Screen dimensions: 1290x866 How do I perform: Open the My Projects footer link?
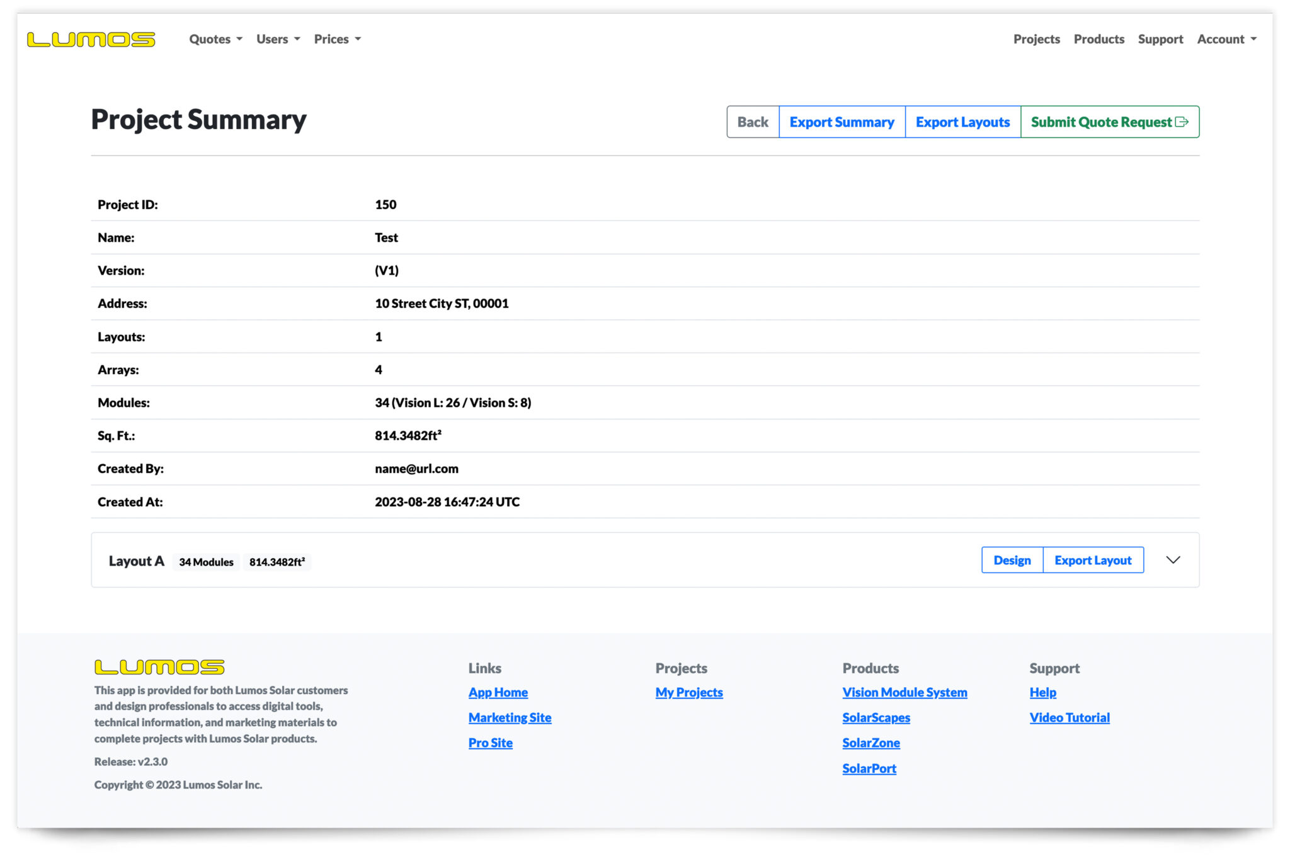(x=689, y=692)
